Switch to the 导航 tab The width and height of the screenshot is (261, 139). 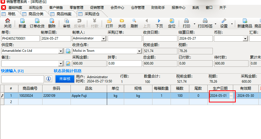(10, 14)
